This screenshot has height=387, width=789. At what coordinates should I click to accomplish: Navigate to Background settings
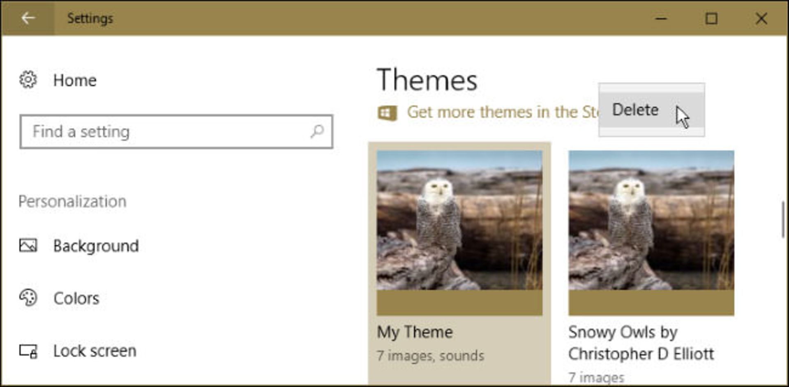point(97,246)
